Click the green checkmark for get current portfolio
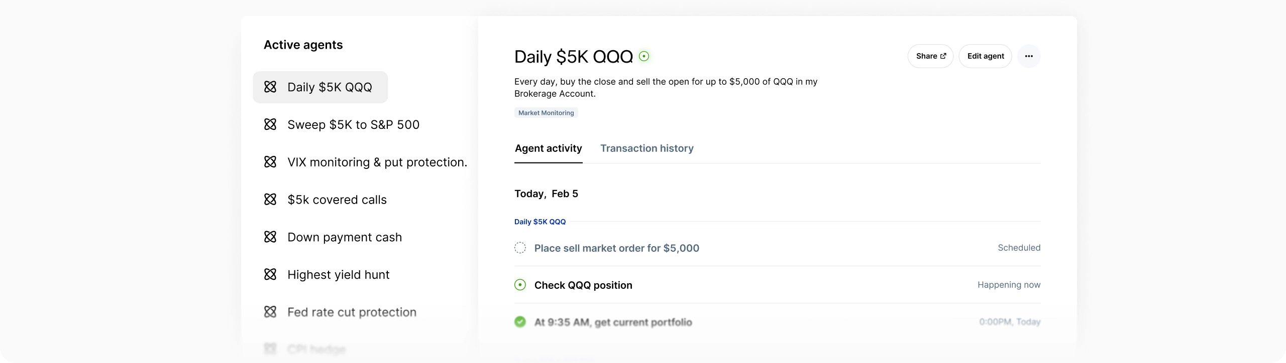Viewport: 1286px width, 363px height. coord(520,322)
